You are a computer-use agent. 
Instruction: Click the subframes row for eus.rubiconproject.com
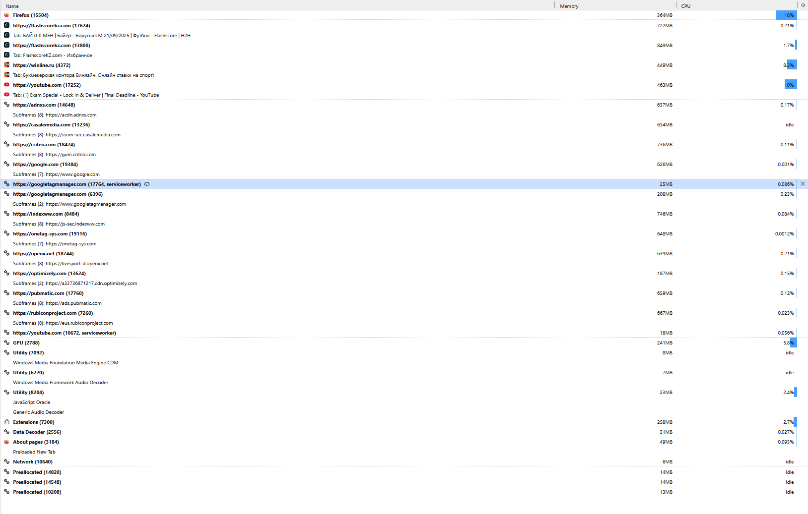(404, 323)
